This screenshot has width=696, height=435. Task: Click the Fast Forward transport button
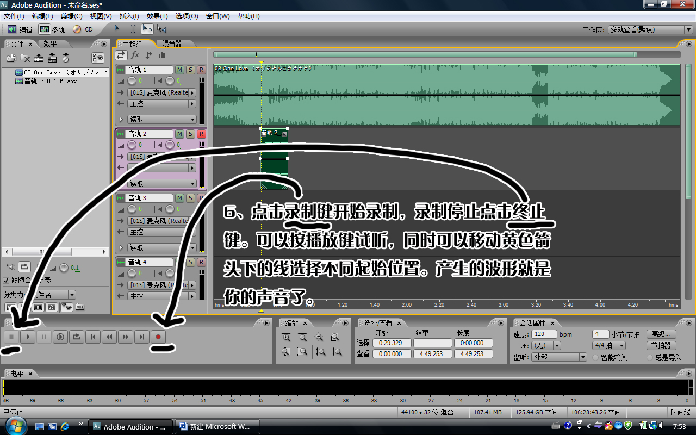tap(126, 337)
